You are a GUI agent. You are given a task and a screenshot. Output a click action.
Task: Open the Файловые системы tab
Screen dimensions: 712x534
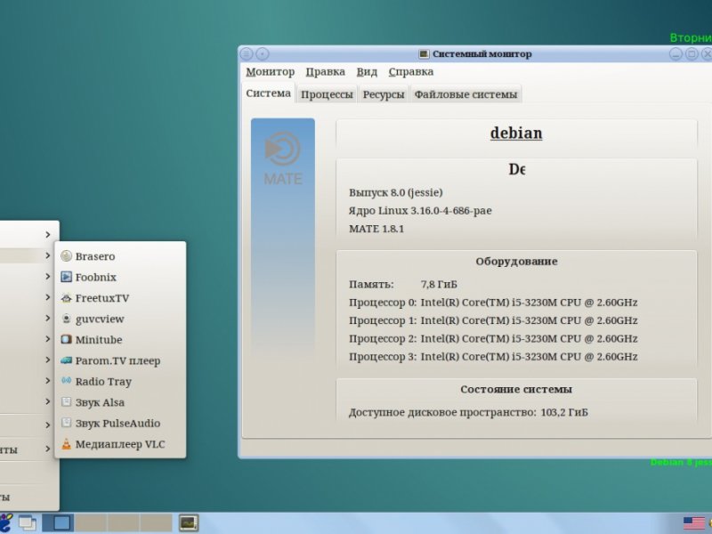[465, 94]
